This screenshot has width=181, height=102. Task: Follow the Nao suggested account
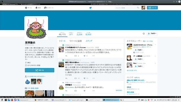pyautogui.click(x=139, y=66)
